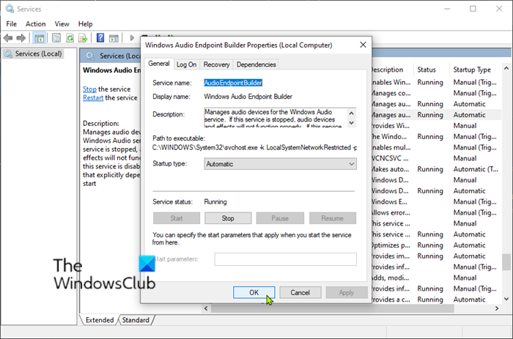Select the row described 'Allows error...'

point(436,213)
